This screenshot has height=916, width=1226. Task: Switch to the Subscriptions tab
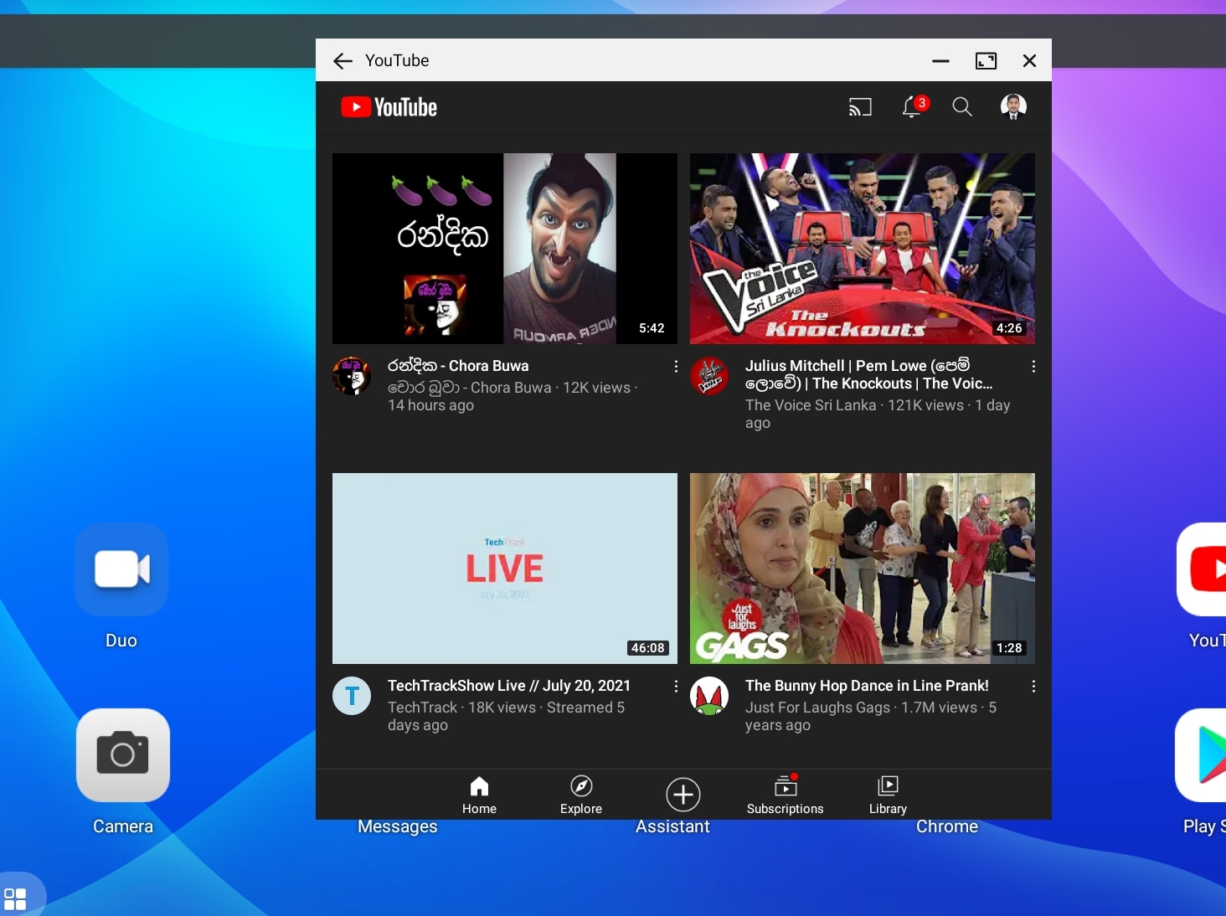(x=786, y=795)
